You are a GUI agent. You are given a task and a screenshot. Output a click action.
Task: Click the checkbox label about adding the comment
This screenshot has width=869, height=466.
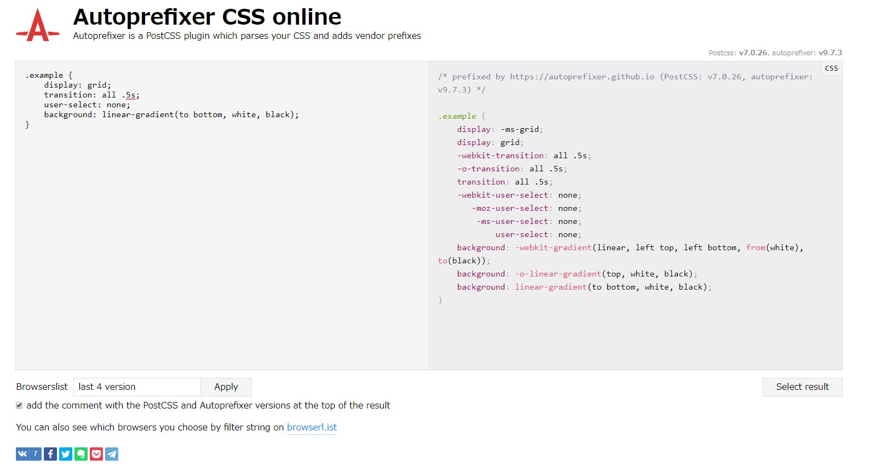(x=208, y=405)
